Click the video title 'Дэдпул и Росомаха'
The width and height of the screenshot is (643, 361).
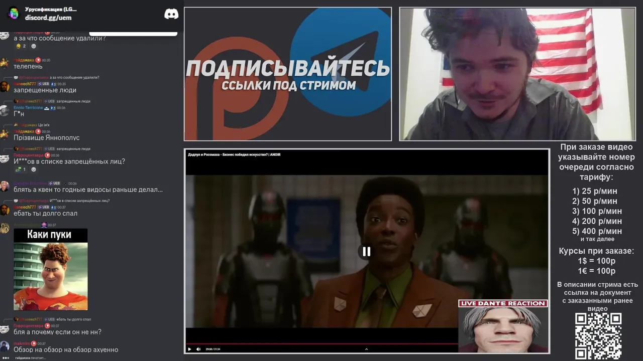[234, 154]
